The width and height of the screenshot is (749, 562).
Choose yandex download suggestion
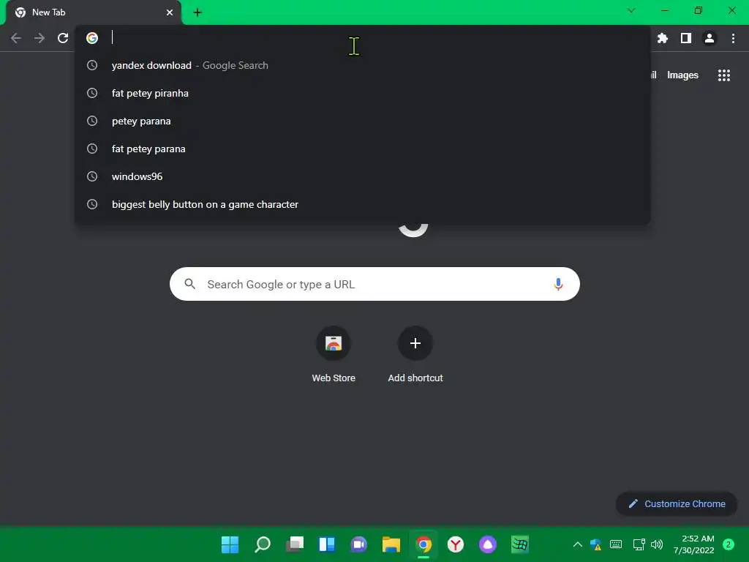point(362,65)
